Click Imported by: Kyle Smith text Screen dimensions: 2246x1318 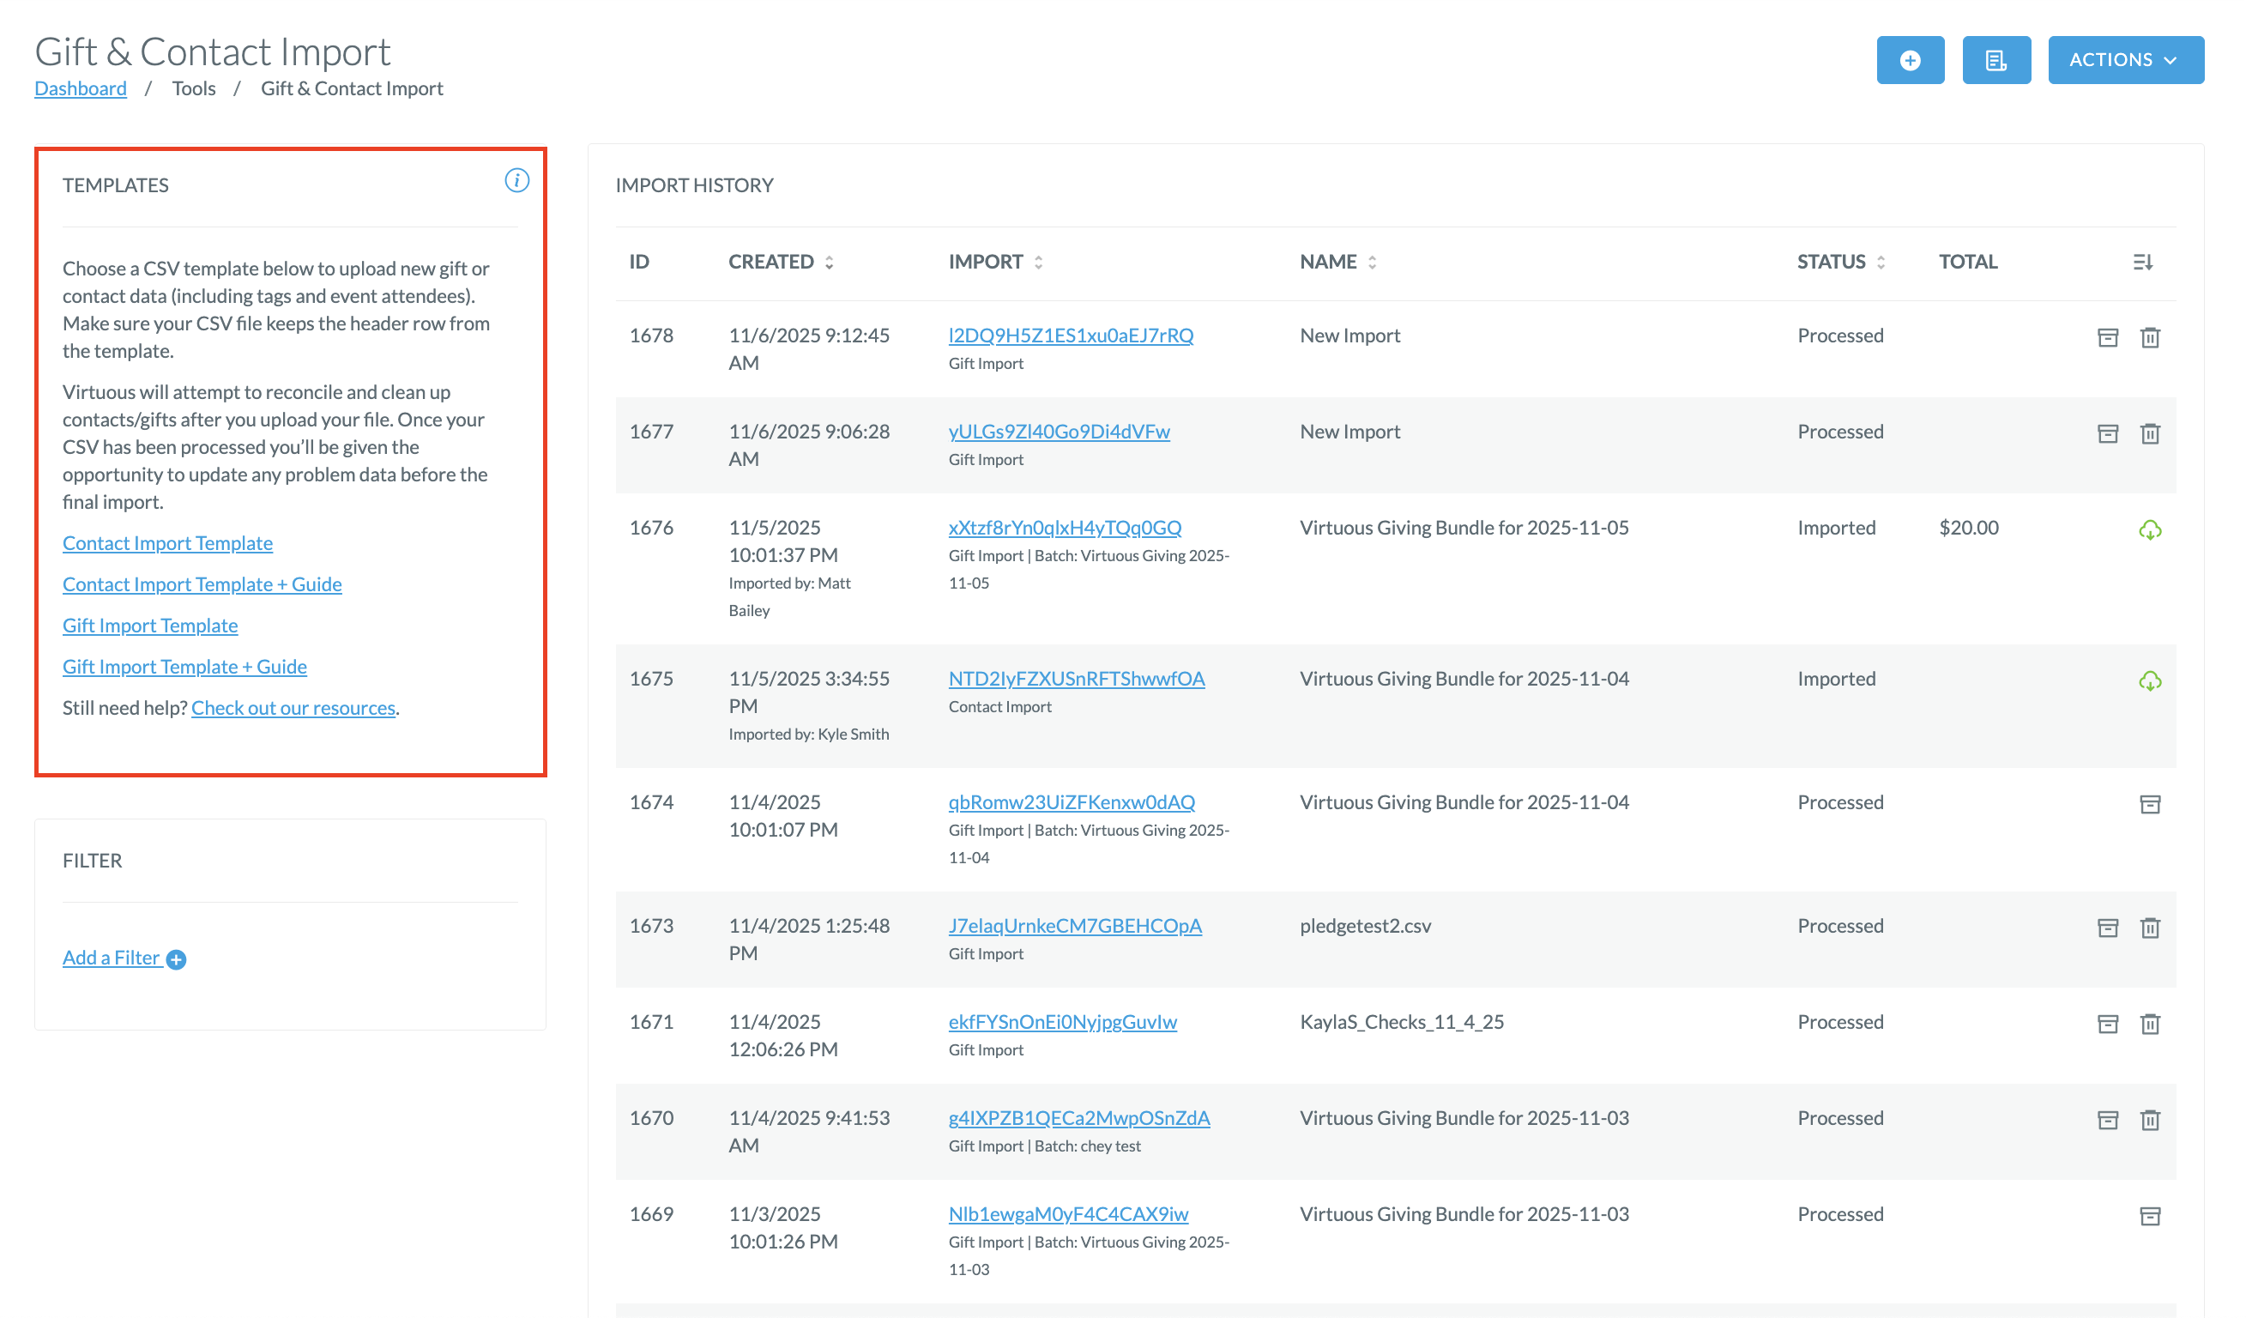click(808, 735)
